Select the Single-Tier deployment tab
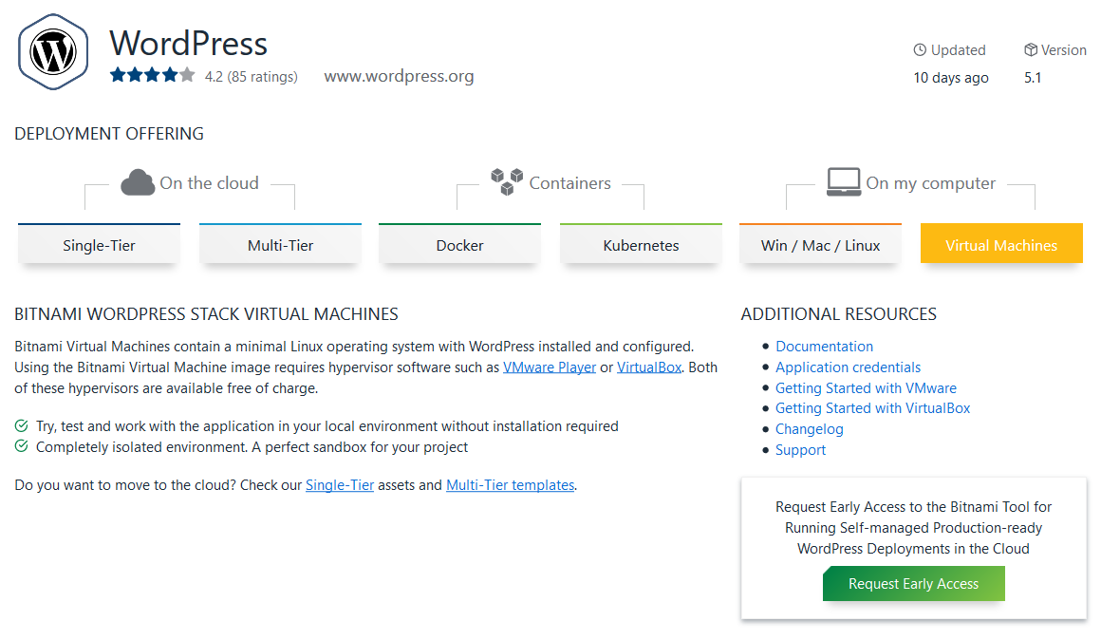This screenshot has width=1101, height=640. (x=99, y=244)
